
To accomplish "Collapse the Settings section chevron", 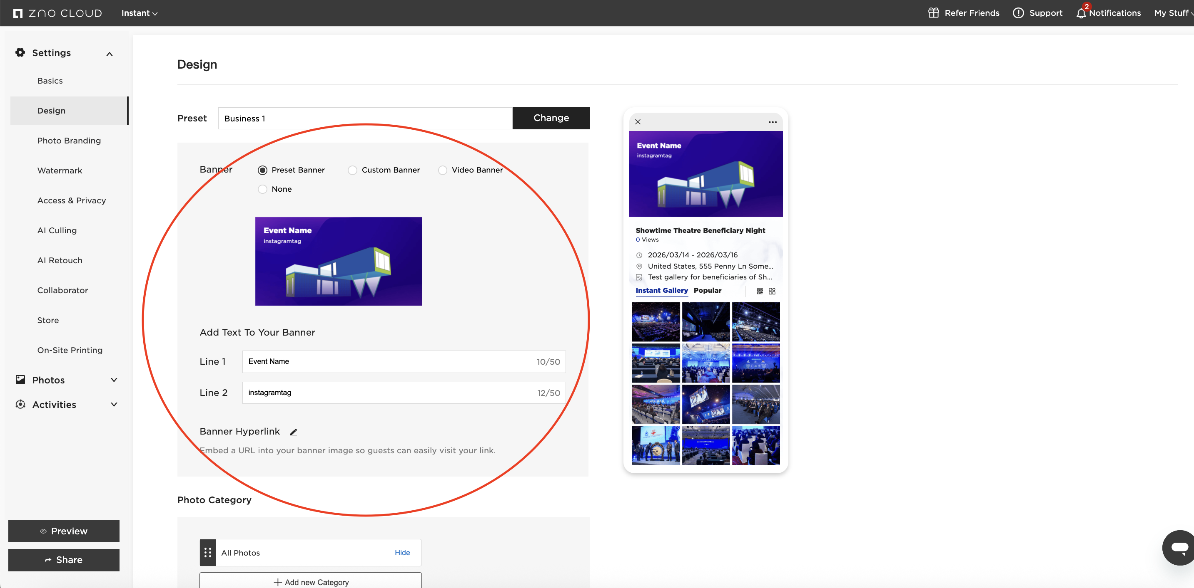I will tap(110, 54).
